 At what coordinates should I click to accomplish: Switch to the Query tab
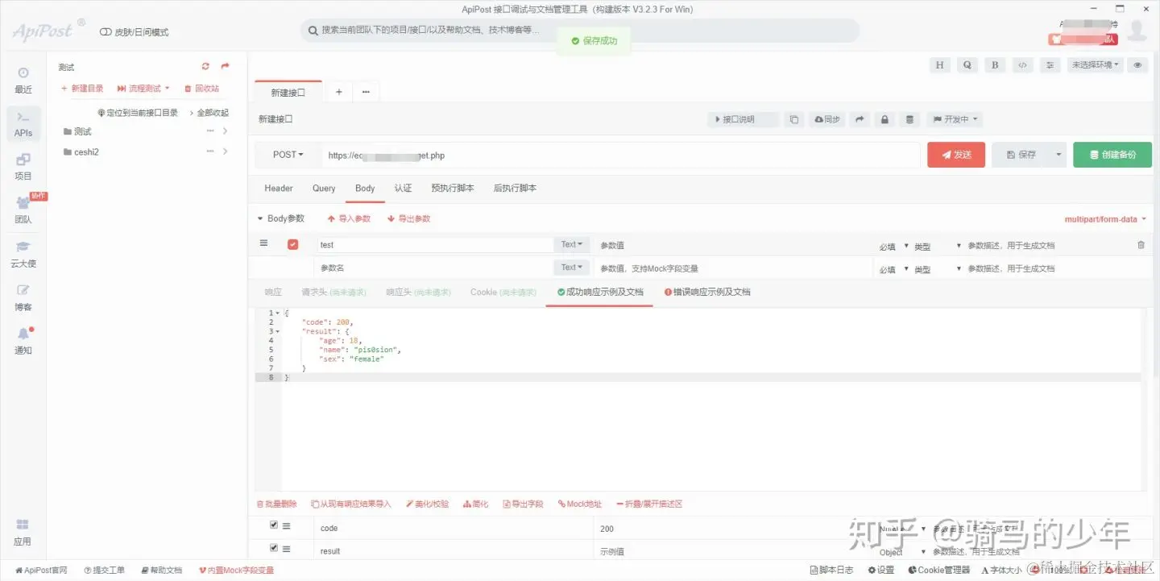coord(324,188)
